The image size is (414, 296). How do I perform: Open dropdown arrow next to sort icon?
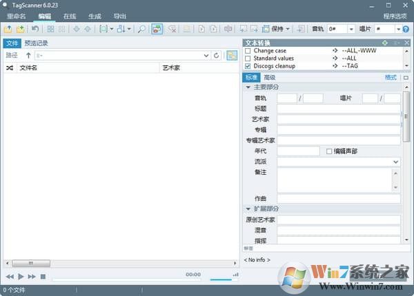[130, 29]
